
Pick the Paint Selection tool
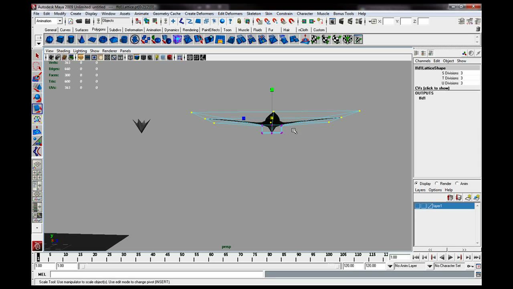[x=37, y=77]
